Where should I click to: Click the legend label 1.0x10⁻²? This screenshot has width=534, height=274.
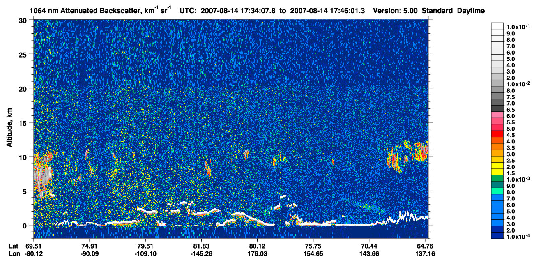point(518,84)
